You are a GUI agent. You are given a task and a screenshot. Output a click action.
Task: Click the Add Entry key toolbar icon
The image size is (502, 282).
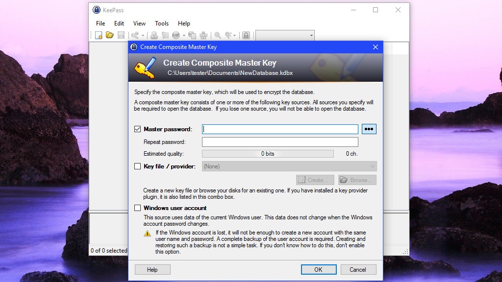click(x=135, y=35)
